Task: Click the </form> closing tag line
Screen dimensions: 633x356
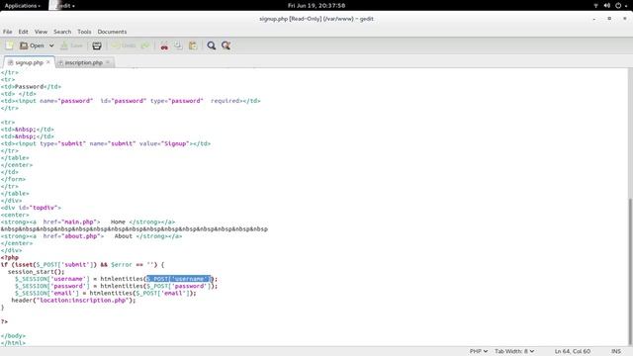Action: (13, 179)
